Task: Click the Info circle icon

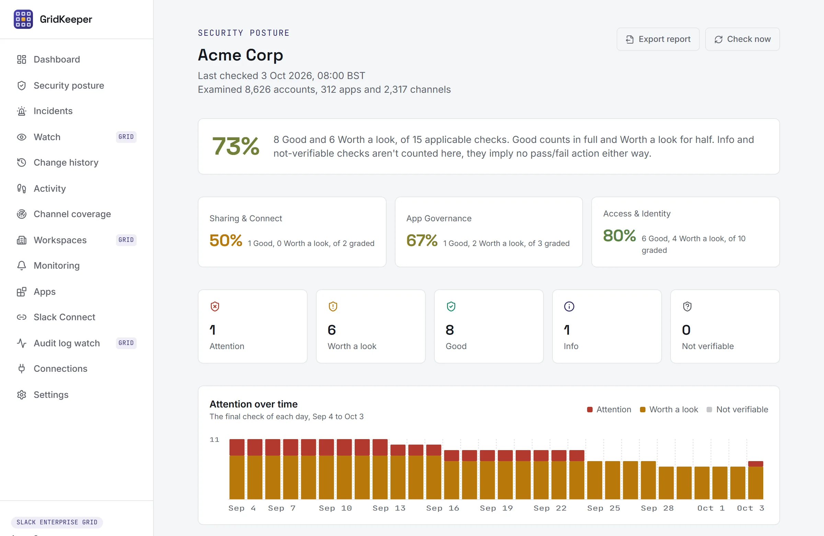Action: [x=569, y=306]
